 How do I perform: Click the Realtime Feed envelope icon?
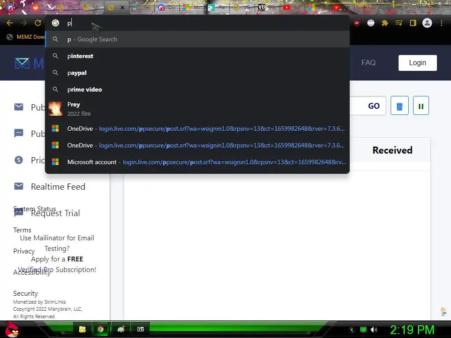coord(18,186)
